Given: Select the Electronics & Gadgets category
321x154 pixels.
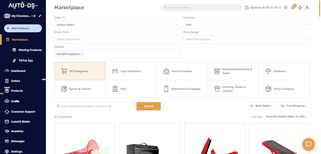Looking at the screenshot, I should (x=182, y=89).
